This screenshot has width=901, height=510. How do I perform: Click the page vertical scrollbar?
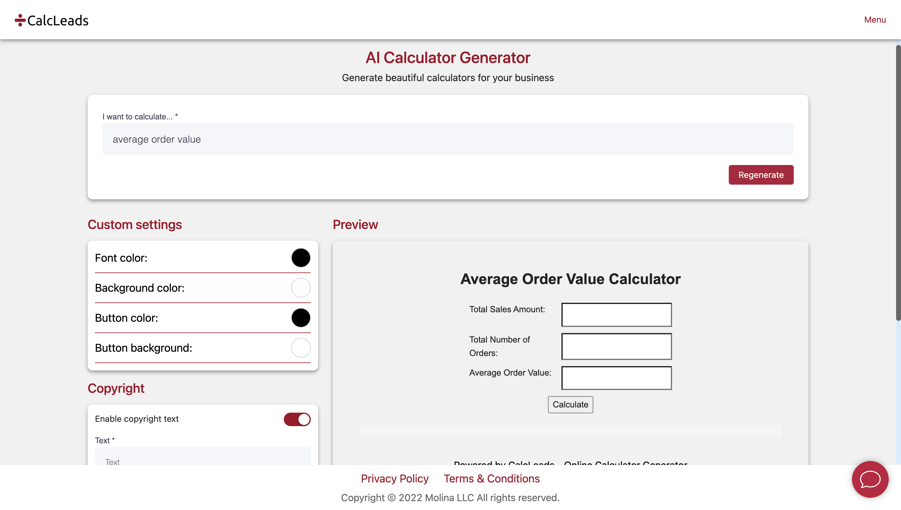pyautogui.click(x=898, y=182)
